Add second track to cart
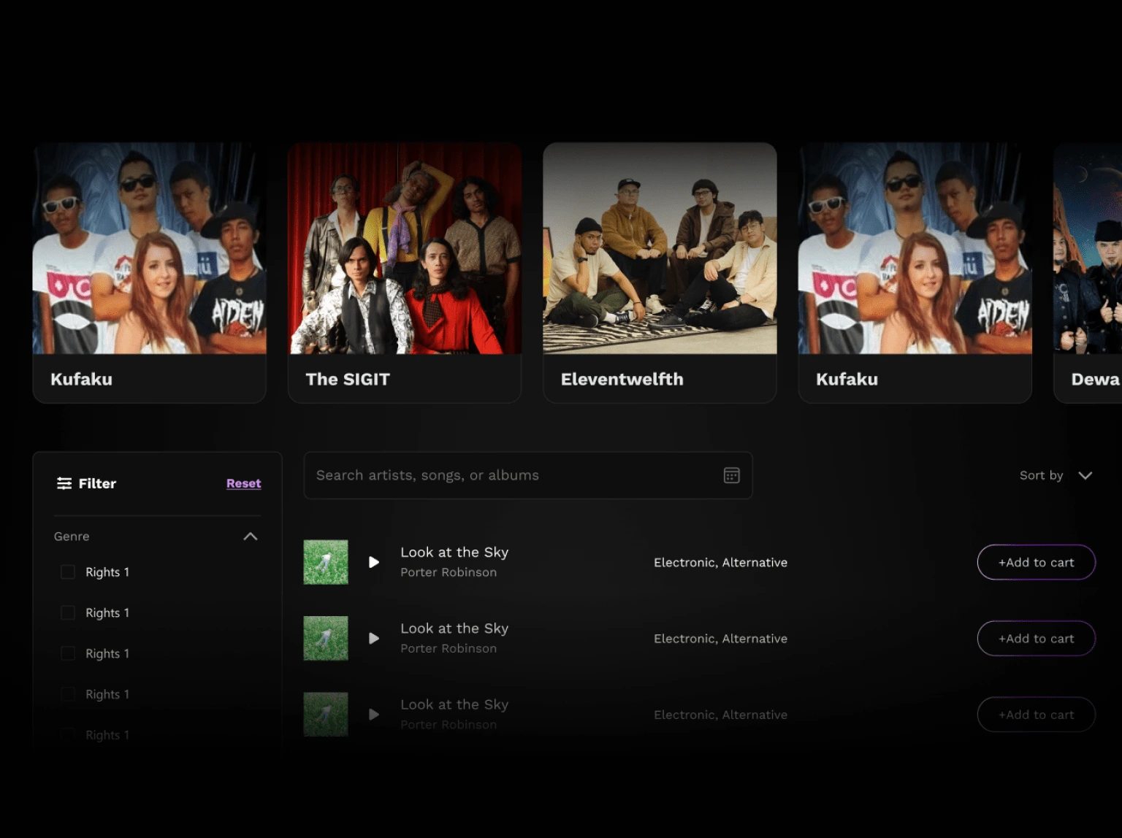This screenshot has width=1122, height=838. pyautogui.click(x=1036, y=639)
